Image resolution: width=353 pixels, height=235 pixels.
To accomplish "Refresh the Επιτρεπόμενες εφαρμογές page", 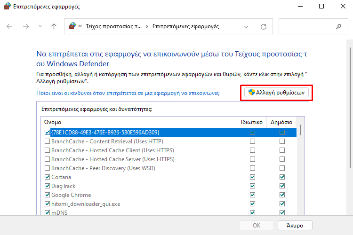I will click(264, 27).
